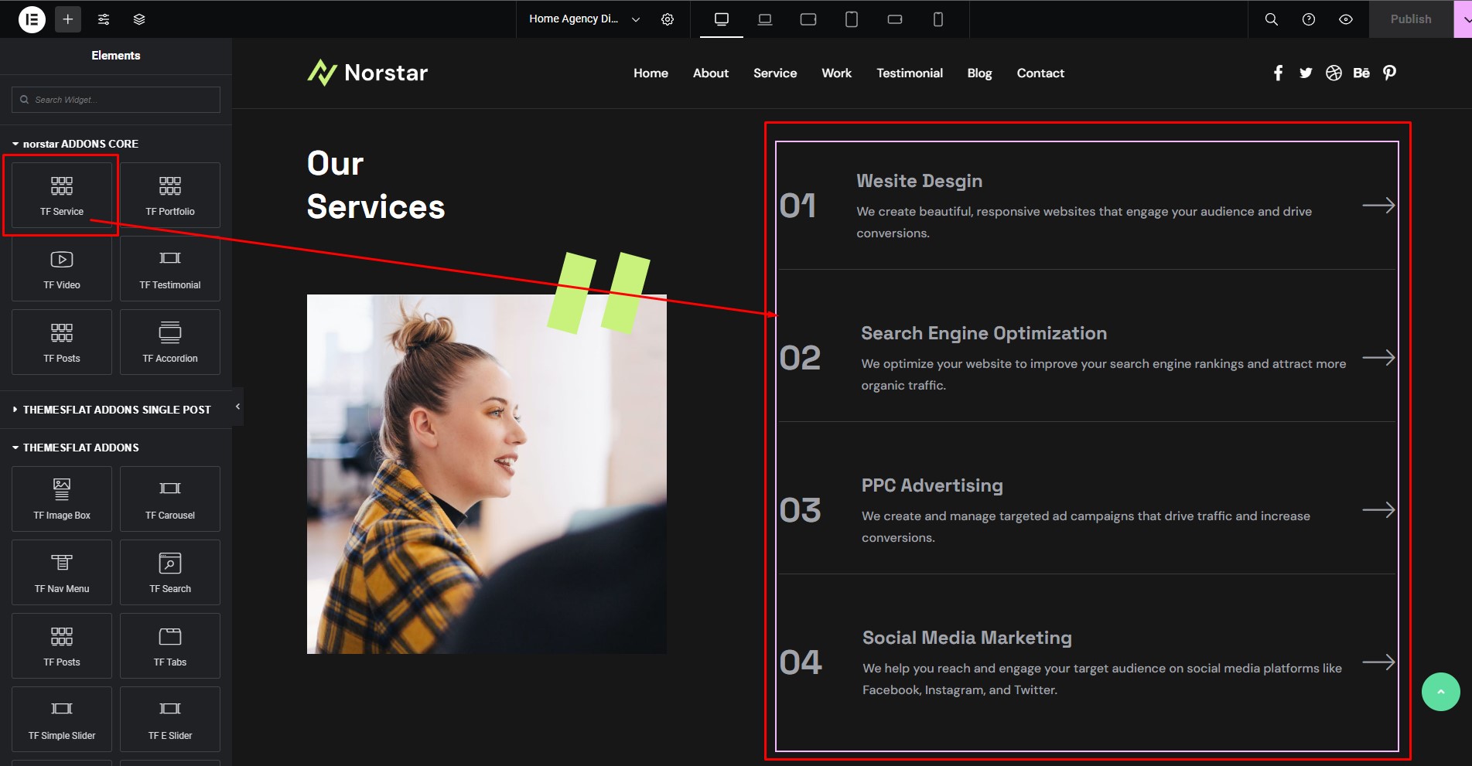The width and height of the screenshot is (1472, 766).
Task: Select TF Posts widget in Themesflat Addons
Action: click(x=62, y=645)
